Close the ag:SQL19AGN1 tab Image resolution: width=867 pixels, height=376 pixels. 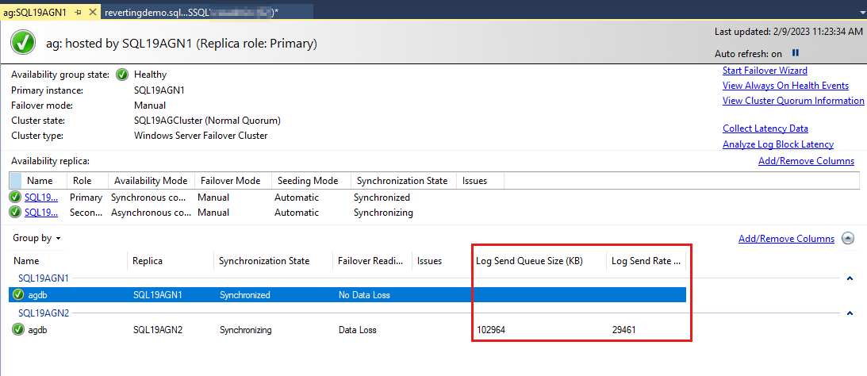(93, 13)
